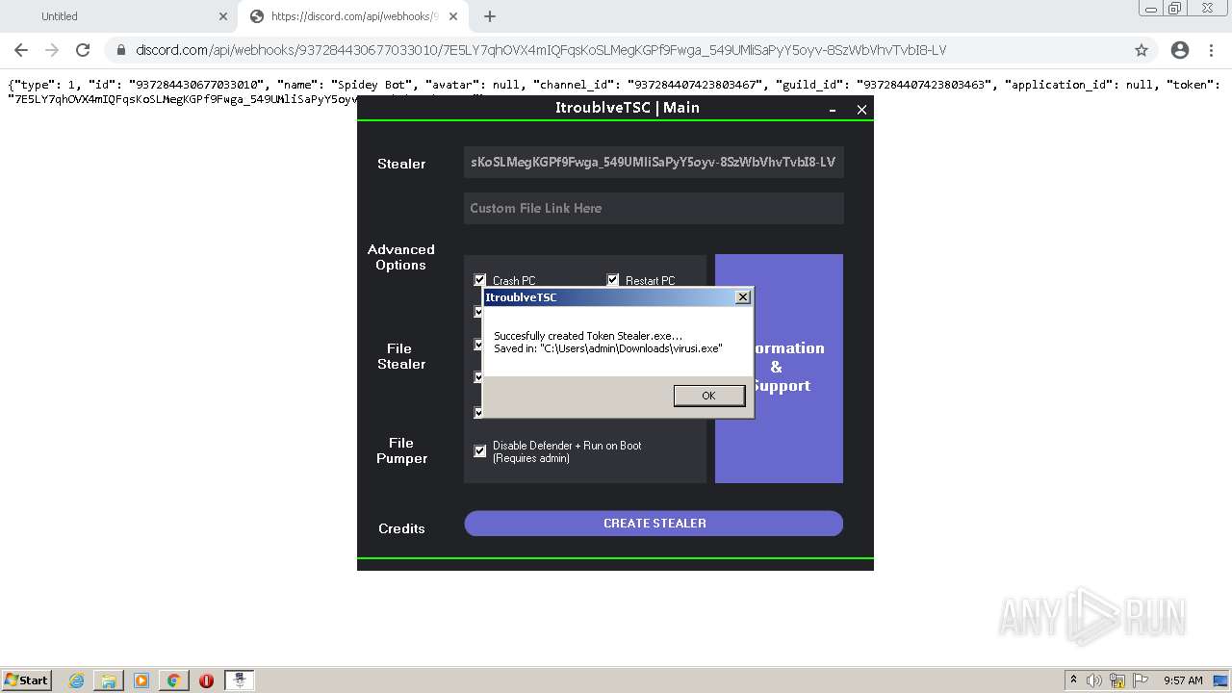Bookmark this page with the star
The height and width of the screenshot is (693, 1232).
(x=1142, y=50)
